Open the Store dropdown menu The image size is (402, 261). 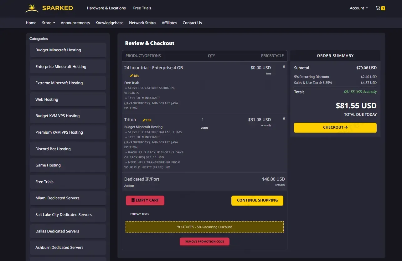point(48,23)
